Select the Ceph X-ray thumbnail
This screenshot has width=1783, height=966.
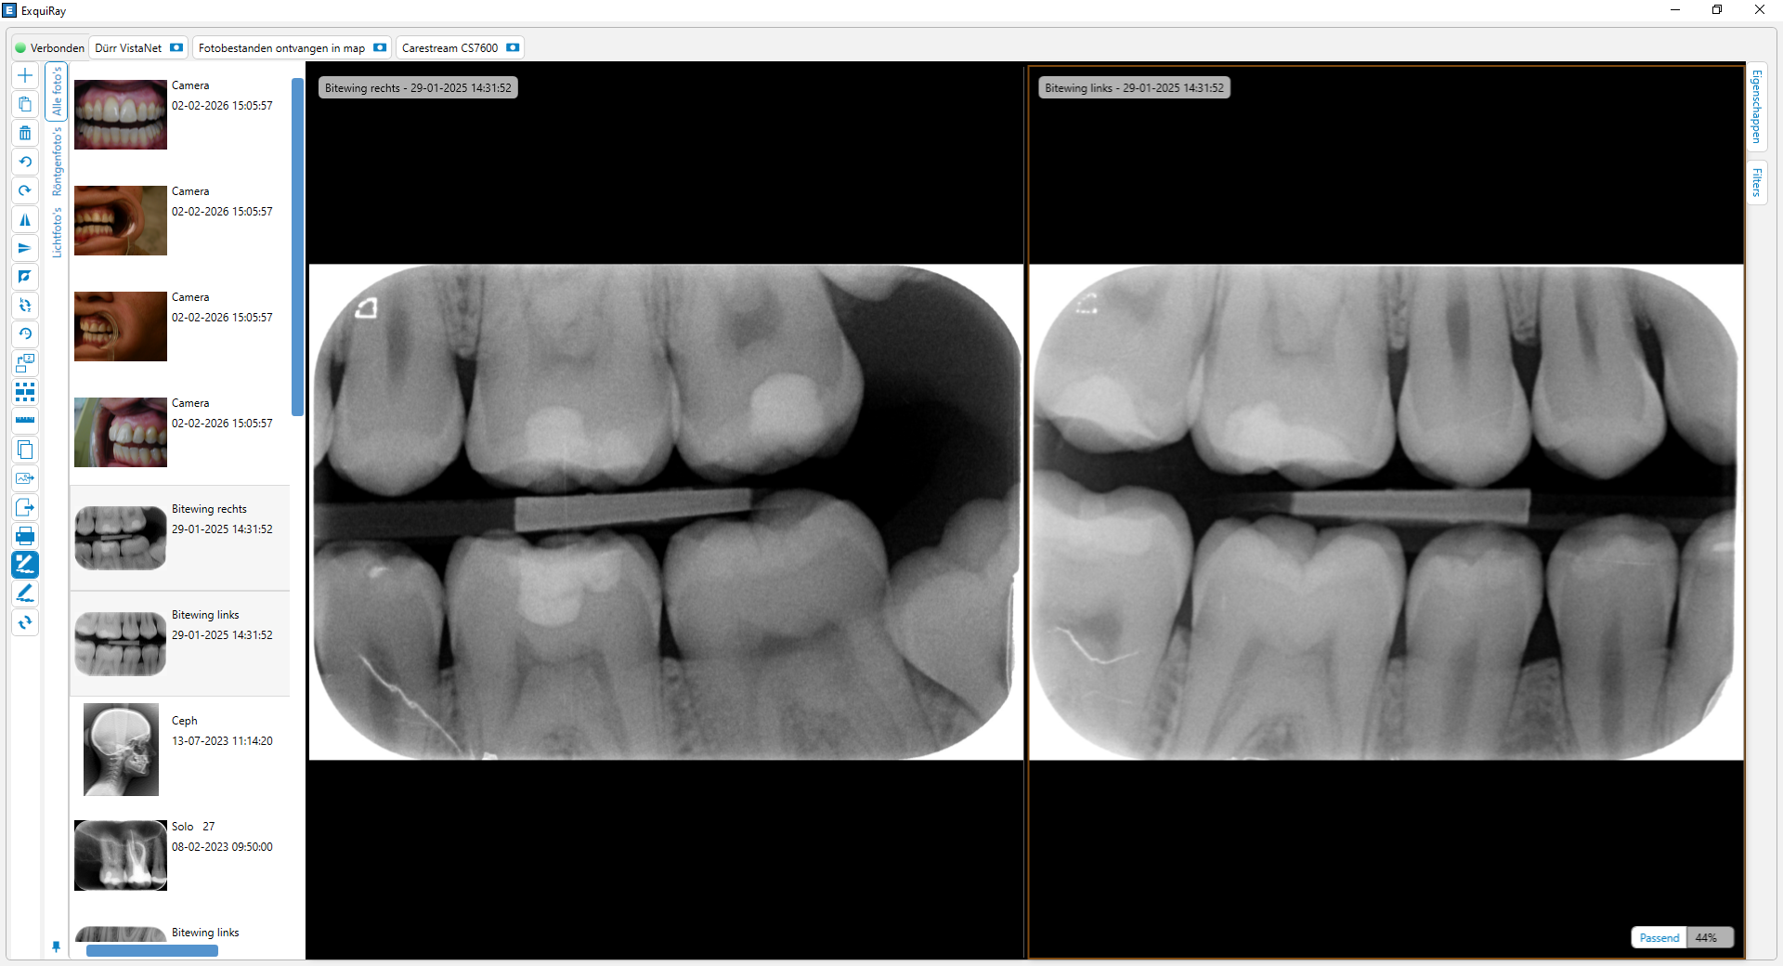click(121, 749)
